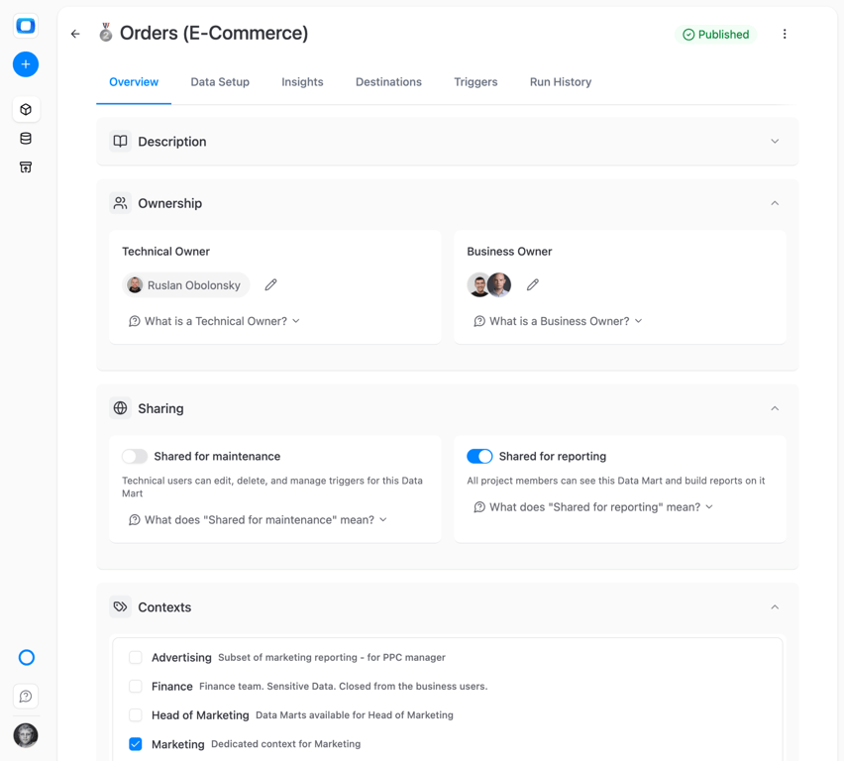
Task: Expand the Description section chevron
Action: [x=775, y=141]
